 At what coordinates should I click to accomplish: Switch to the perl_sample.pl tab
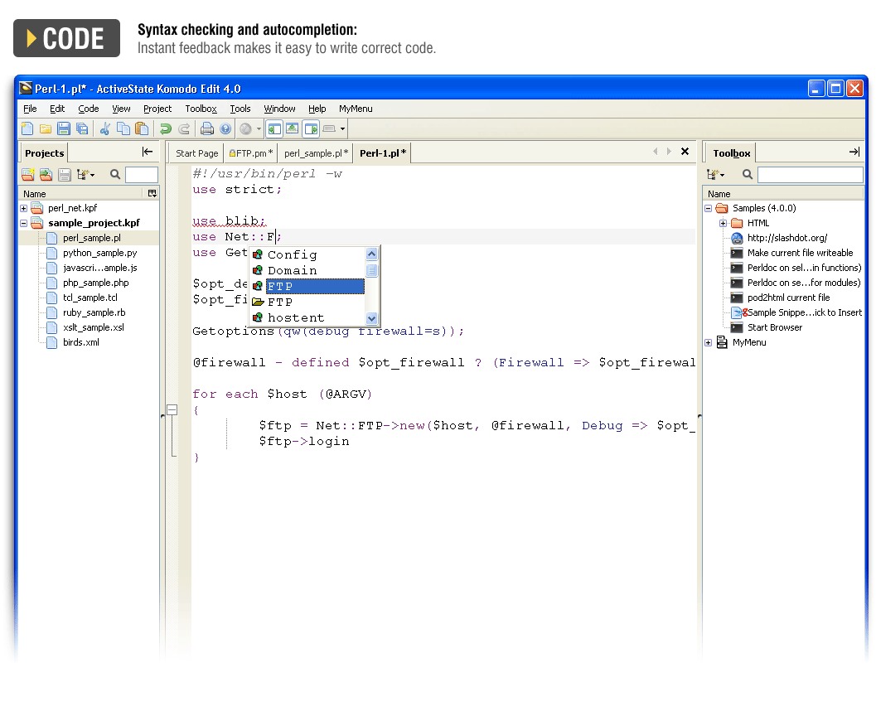tap(315, 153)
